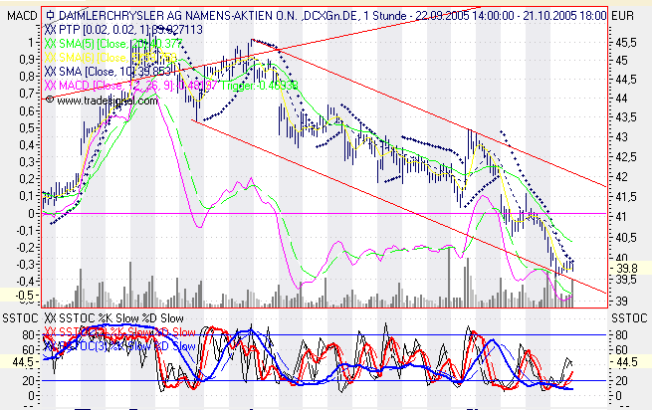Click the 45,5 price level on right axis
Viewport: 652px width, 410px height.
[x=626, y=43]
